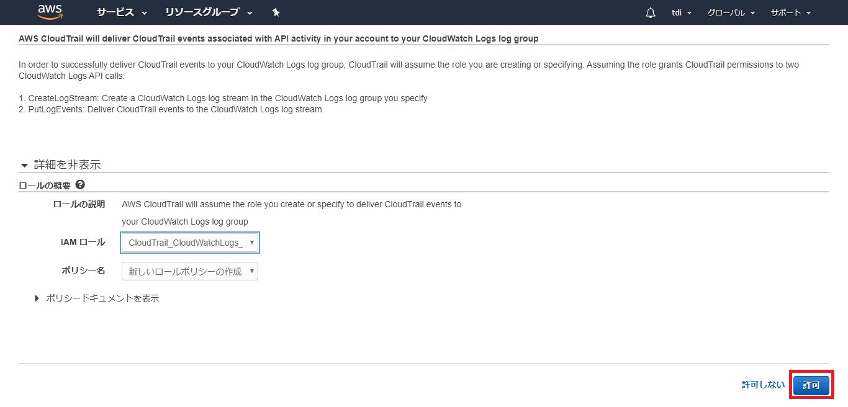Image resolution: width=848 pixels, height=407 pixels.
Task: Open the リソースグループ menu
Action: [x=209, y=12]
